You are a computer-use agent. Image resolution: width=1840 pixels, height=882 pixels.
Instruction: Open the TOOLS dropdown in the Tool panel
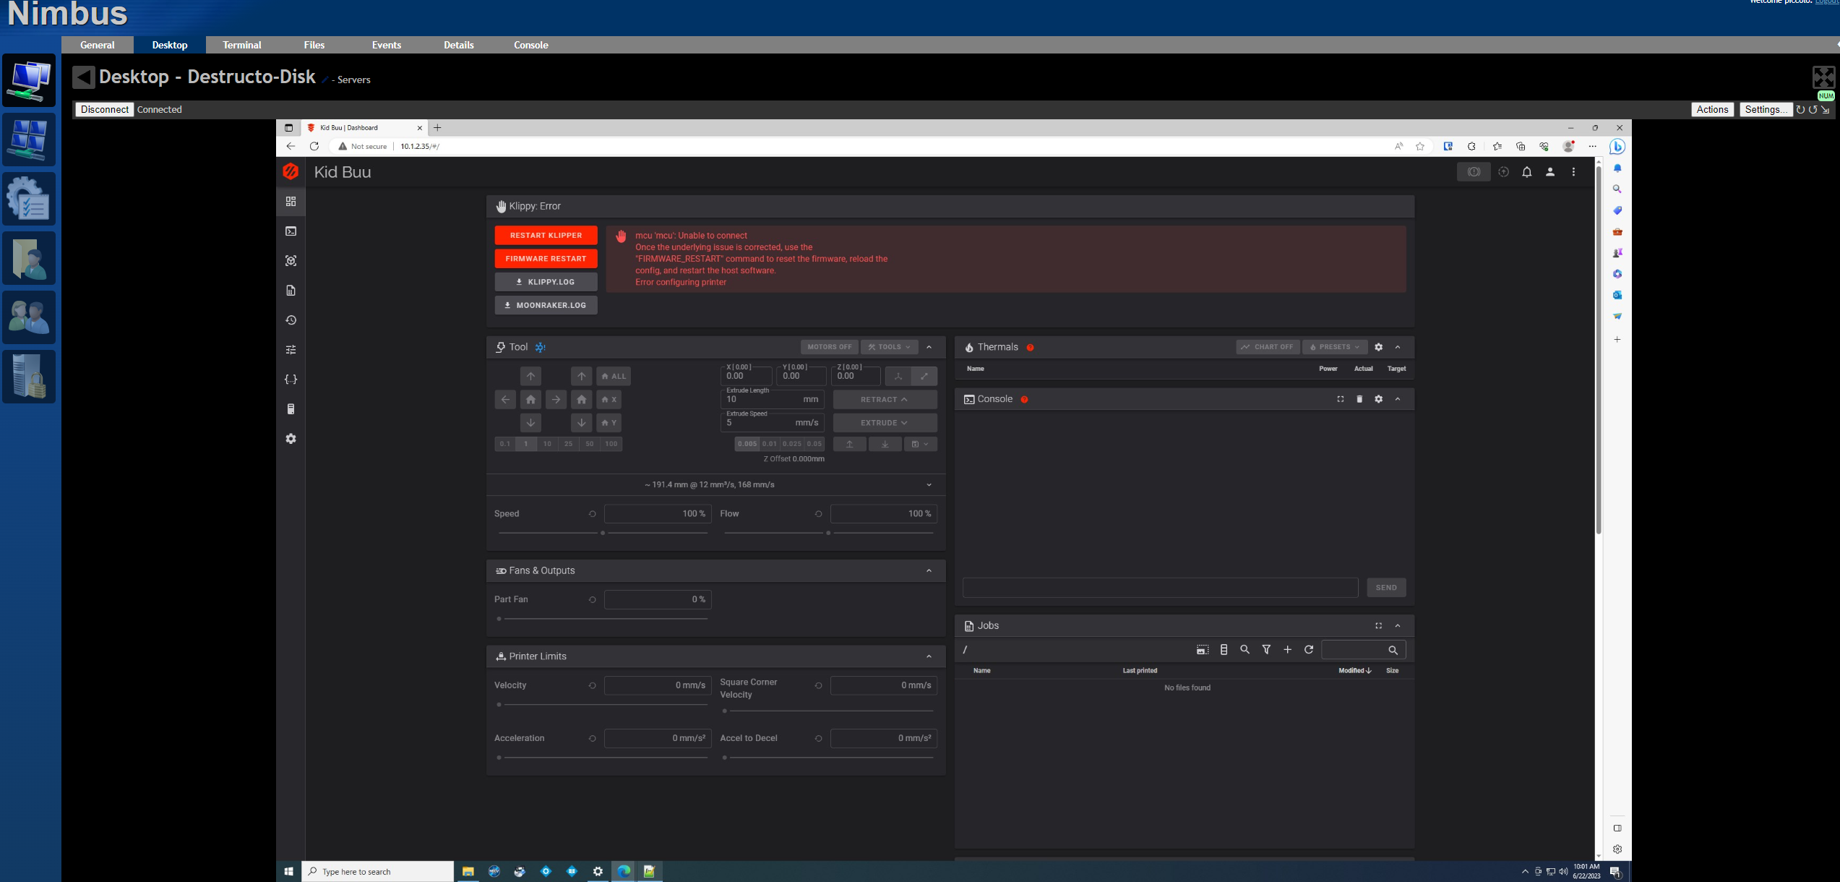[889, 347]
